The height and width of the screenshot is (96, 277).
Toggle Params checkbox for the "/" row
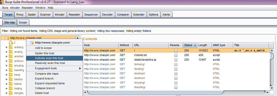(176, 51)
